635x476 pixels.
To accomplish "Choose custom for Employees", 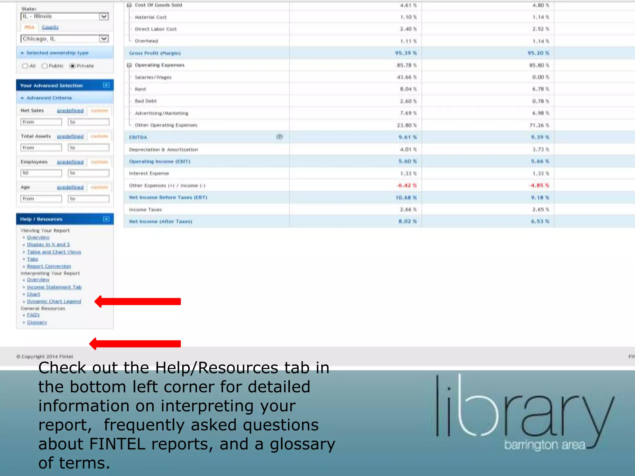I will (99, 162).
